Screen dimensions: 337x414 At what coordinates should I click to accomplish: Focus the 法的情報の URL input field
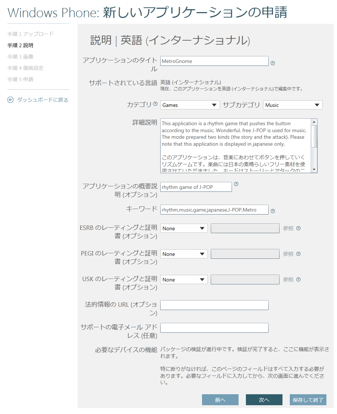coord(214,305)
